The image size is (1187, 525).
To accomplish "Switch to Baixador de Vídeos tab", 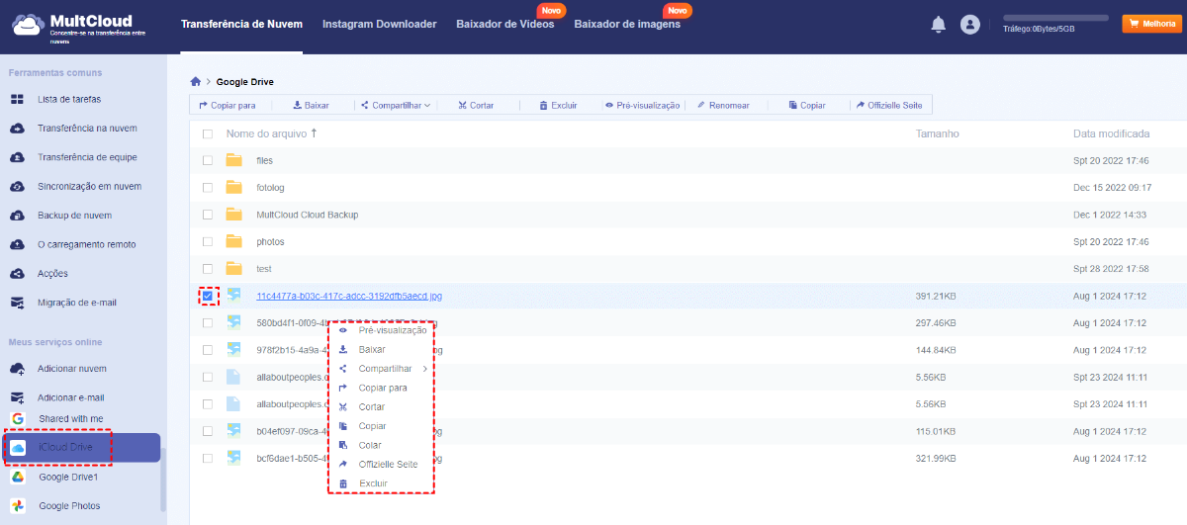I will [x=504, y=24].
